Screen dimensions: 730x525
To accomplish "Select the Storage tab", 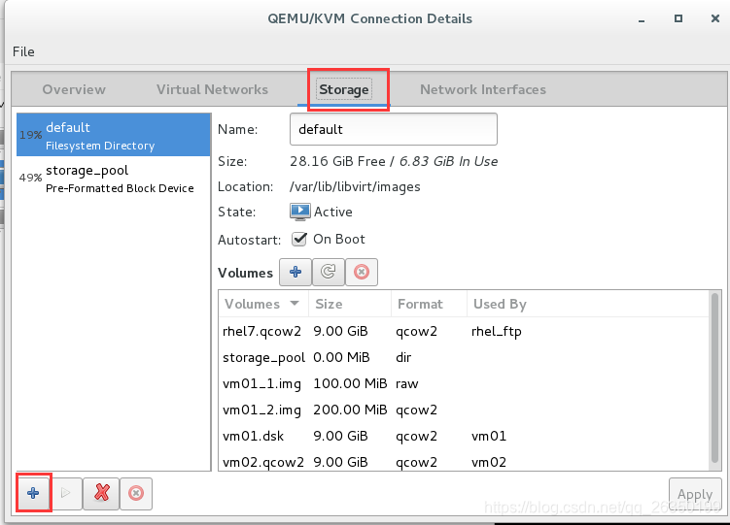I will [x=344, y=89].
